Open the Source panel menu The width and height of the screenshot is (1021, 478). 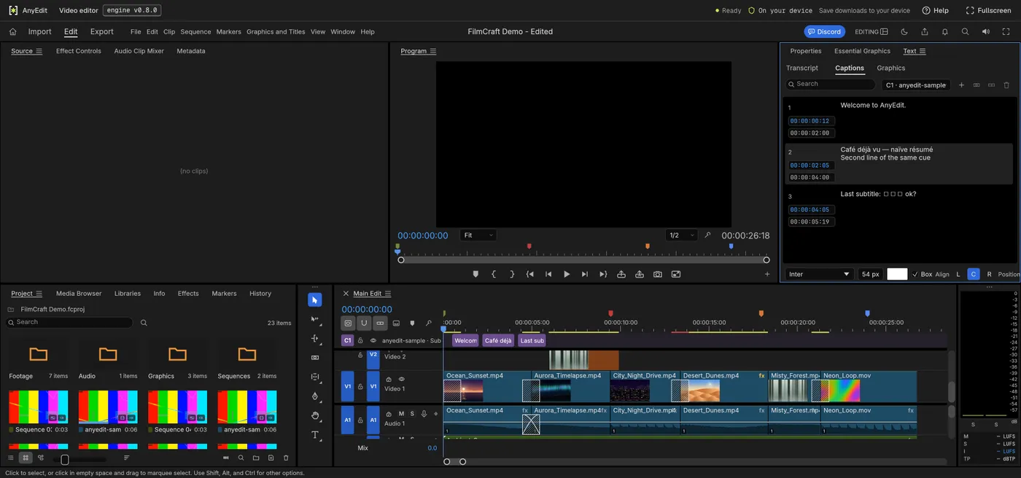point(39,51)
